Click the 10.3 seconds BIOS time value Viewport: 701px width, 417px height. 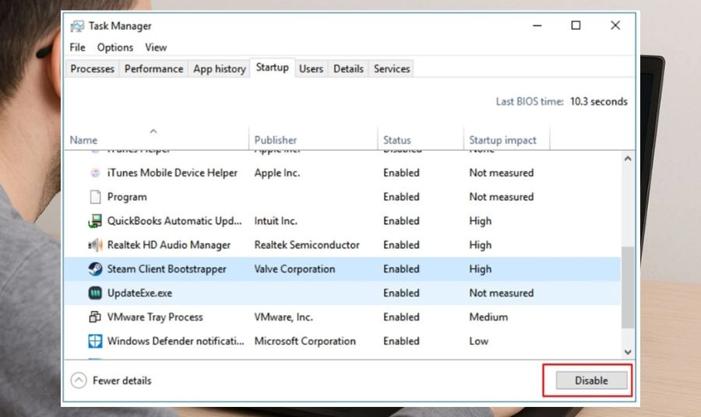click(599, 102)
